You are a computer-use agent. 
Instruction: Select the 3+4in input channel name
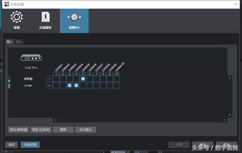coord(28,86)
